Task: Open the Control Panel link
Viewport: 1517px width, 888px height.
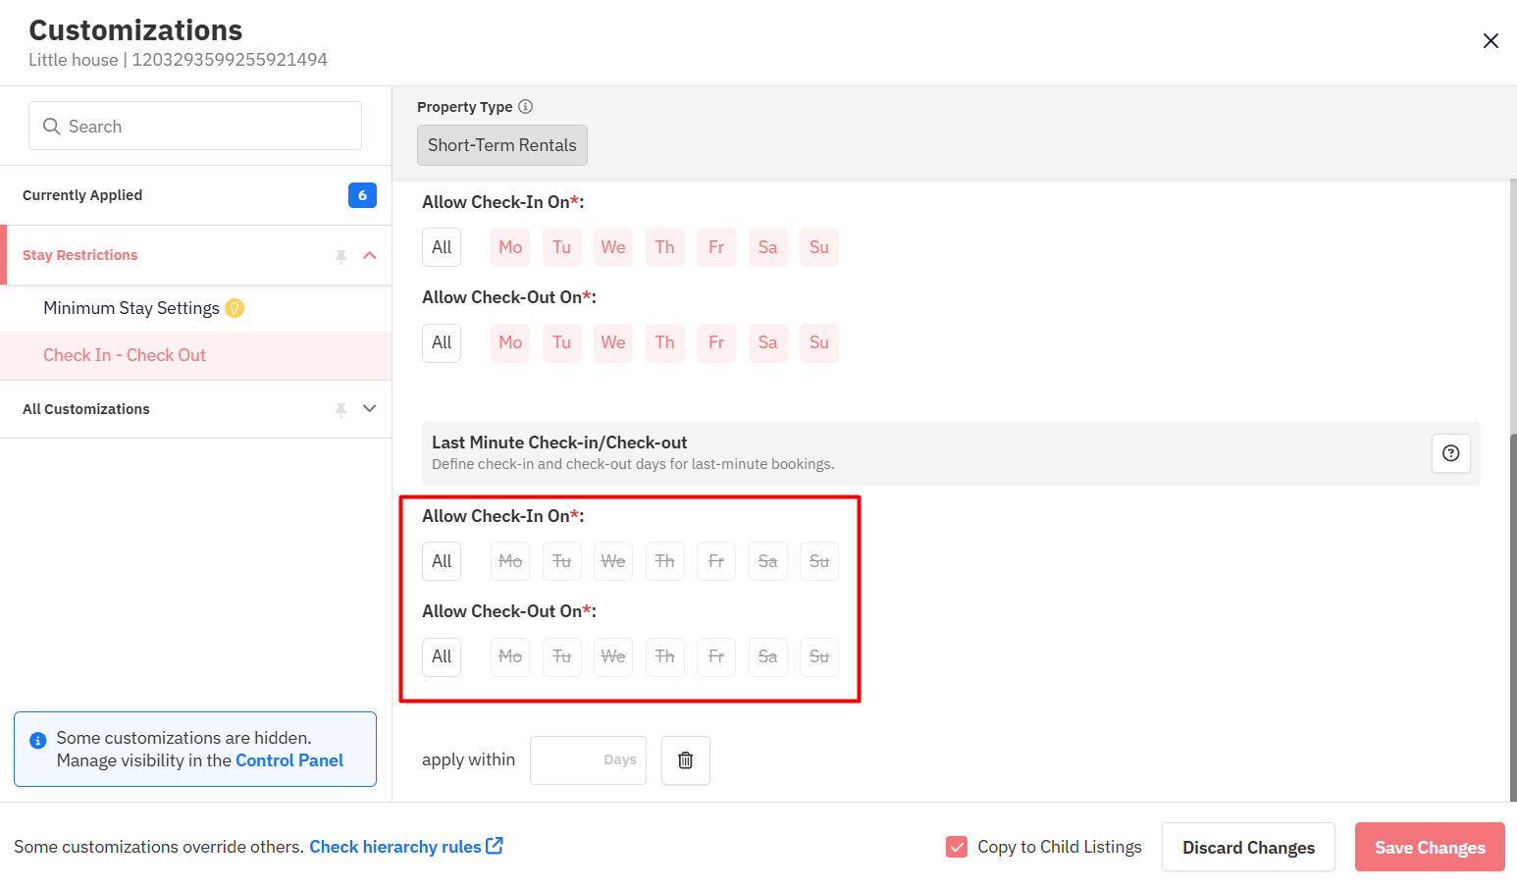Action: 289,760
